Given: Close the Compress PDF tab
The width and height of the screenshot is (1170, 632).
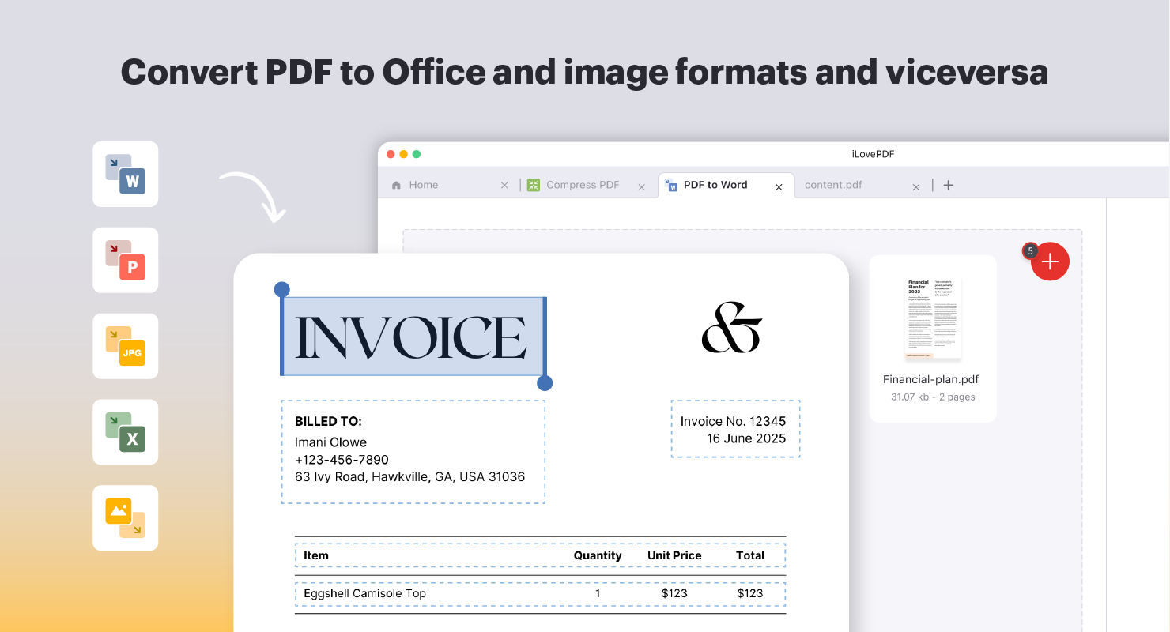Looking at the screenshot, I should click(642, 187).
